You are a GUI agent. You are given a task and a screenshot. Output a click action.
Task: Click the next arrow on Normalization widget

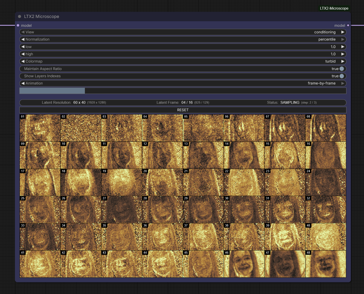343,39
